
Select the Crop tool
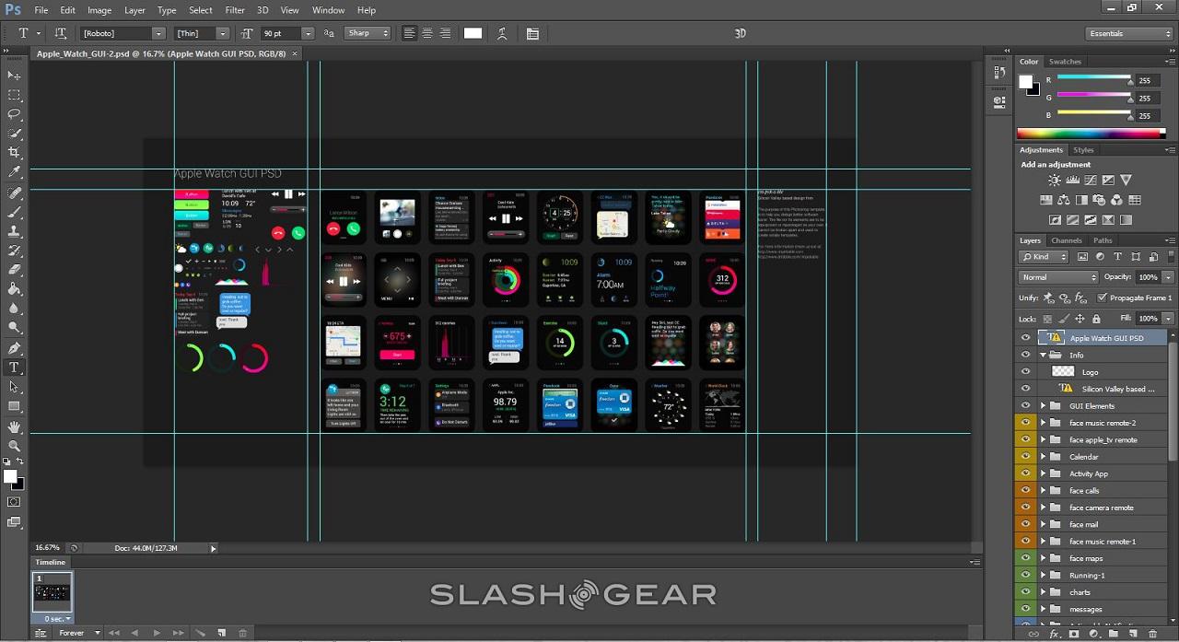click(14, 153)
